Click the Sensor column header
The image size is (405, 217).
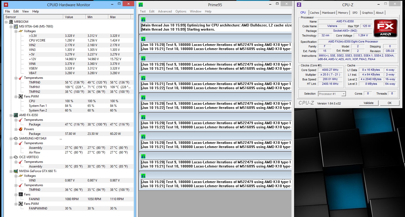(x=33, y=17)
